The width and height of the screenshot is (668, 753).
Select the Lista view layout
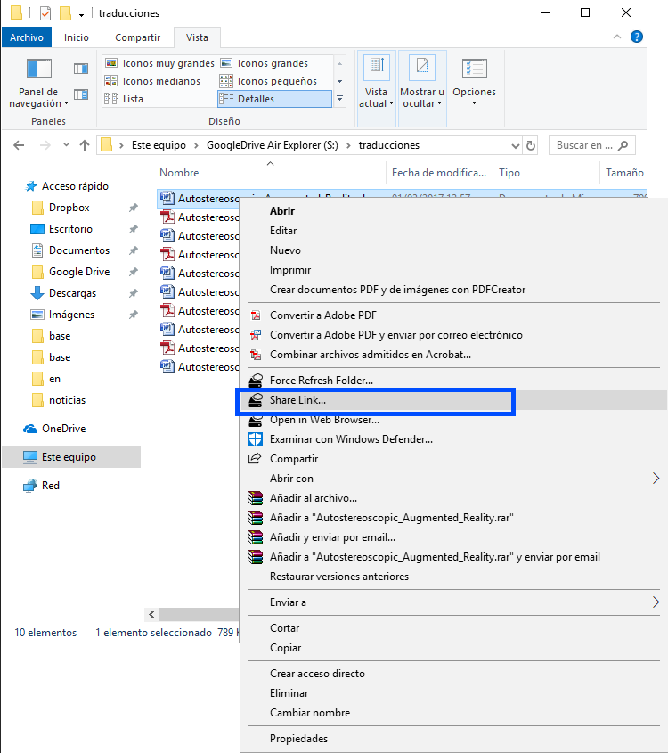point(133,99)
